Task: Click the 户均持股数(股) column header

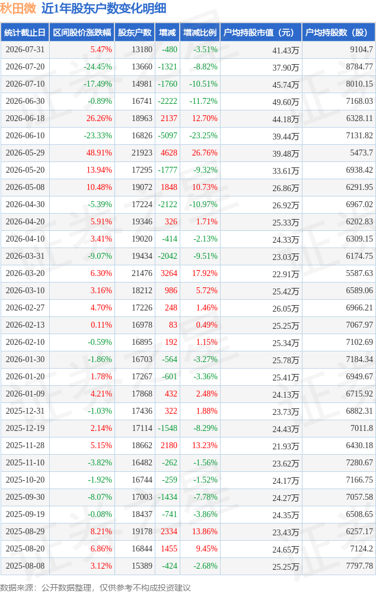Action: (339, 33)
